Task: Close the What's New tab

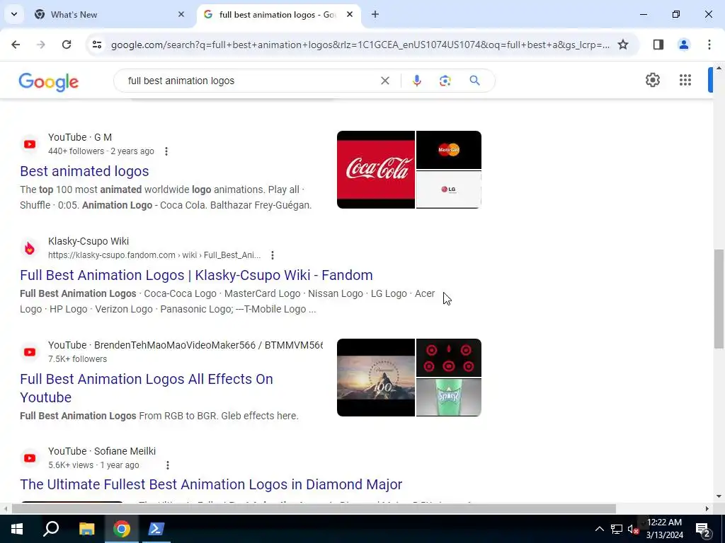Action: (x=181, y=14)
